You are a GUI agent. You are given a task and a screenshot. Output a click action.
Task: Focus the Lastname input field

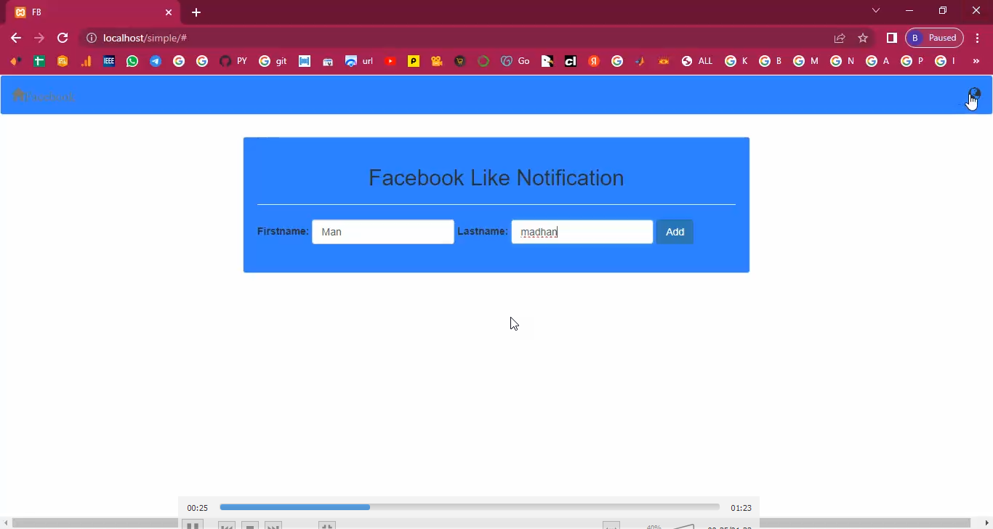click(582, 232)
